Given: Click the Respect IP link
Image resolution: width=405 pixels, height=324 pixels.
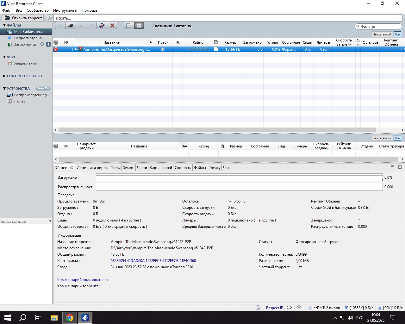Looking at the screenshot, I should [275, 308].
